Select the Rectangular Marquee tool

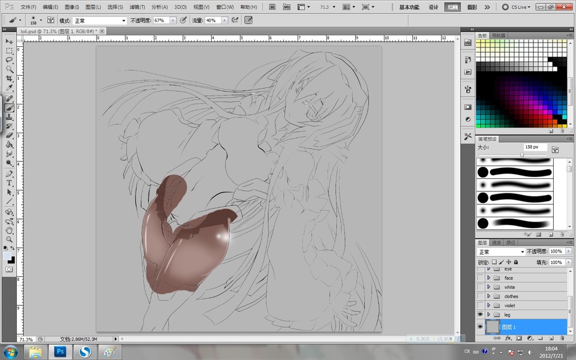click(10, 51)
